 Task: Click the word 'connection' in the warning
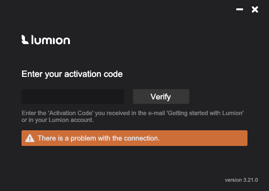141,138
